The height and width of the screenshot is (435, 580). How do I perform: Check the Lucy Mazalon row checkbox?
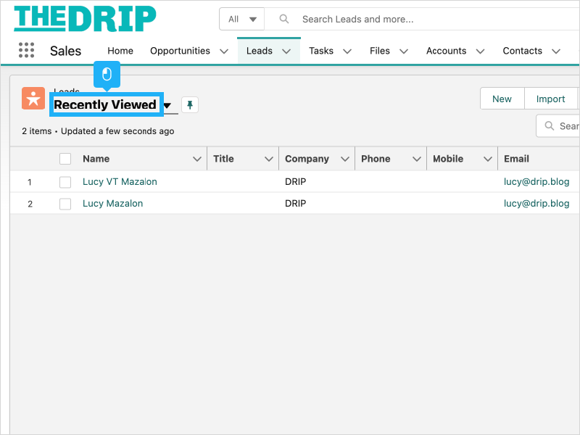tap(65, 204)
